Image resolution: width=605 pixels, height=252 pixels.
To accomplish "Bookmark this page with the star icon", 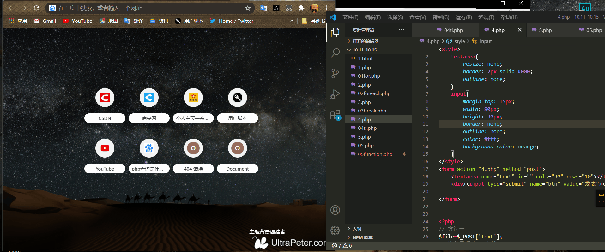I will pyautogui.click(x=248, y=8).
